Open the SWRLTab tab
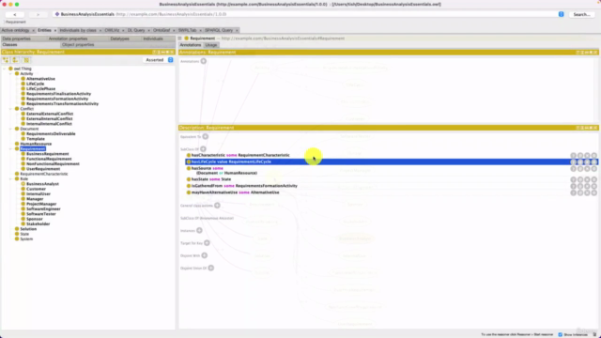Screen dimensions: 601x338 pyautogui.click(x=187, y=30)
